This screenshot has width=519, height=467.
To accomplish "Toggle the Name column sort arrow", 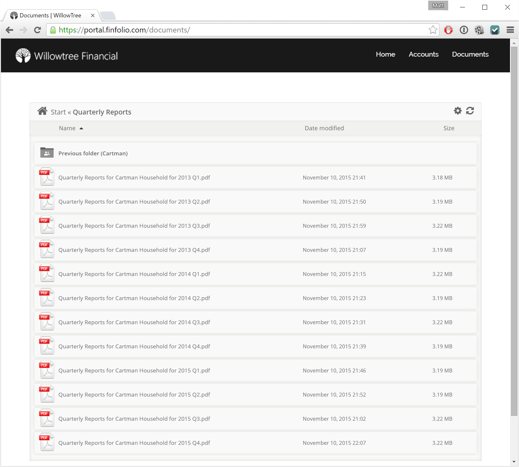I will point(81,128).
